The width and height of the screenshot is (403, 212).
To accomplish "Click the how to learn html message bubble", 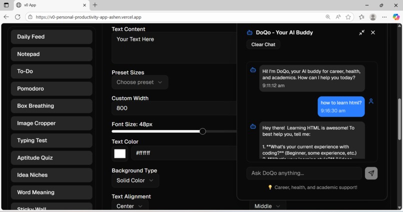I will click(341, 107).
